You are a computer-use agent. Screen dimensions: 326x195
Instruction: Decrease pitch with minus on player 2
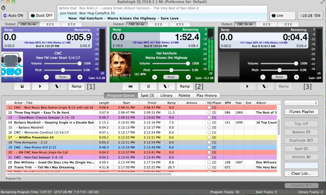point(154,77)
